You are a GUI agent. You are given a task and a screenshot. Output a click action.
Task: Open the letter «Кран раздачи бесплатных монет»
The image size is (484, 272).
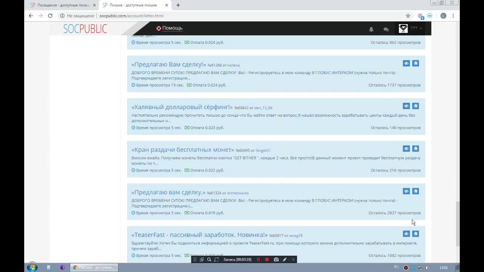183,150
